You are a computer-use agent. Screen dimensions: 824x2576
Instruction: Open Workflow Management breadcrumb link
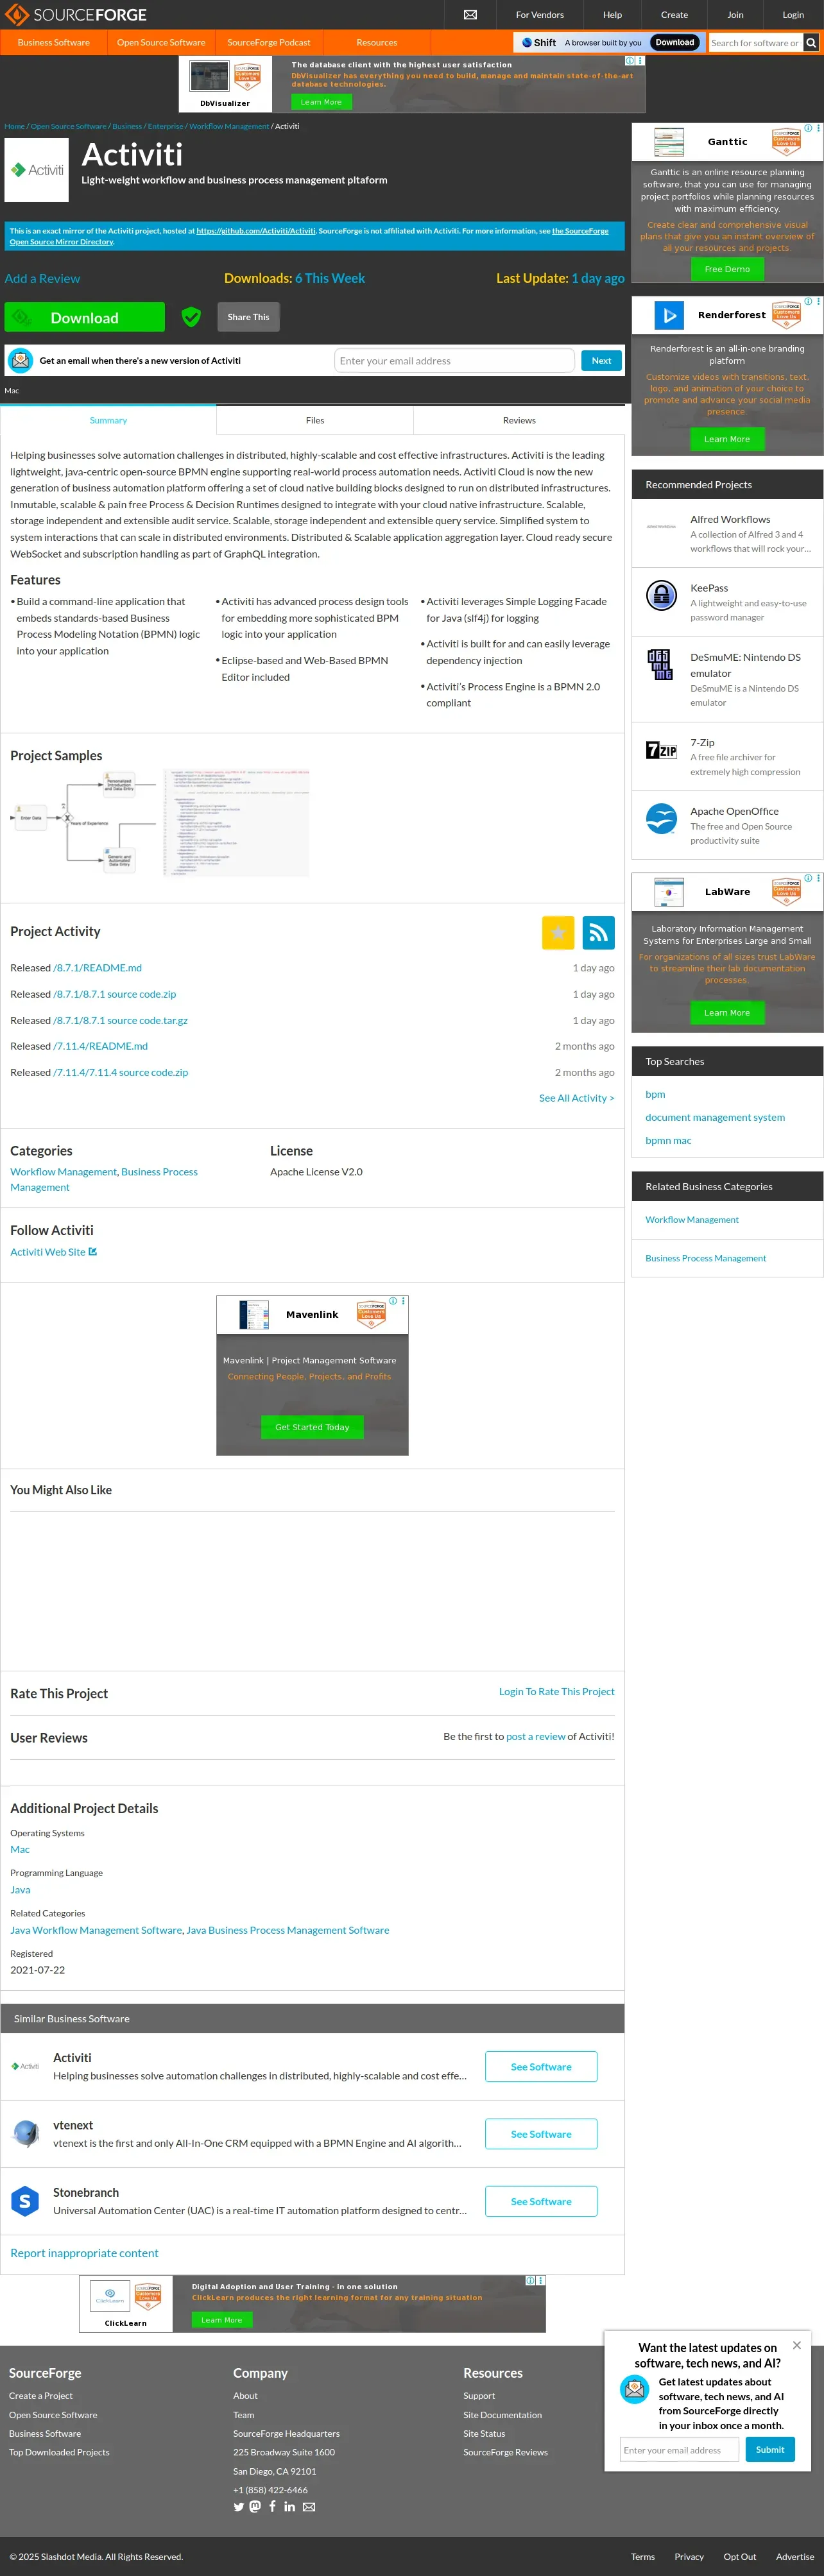(x=229, y=126)
